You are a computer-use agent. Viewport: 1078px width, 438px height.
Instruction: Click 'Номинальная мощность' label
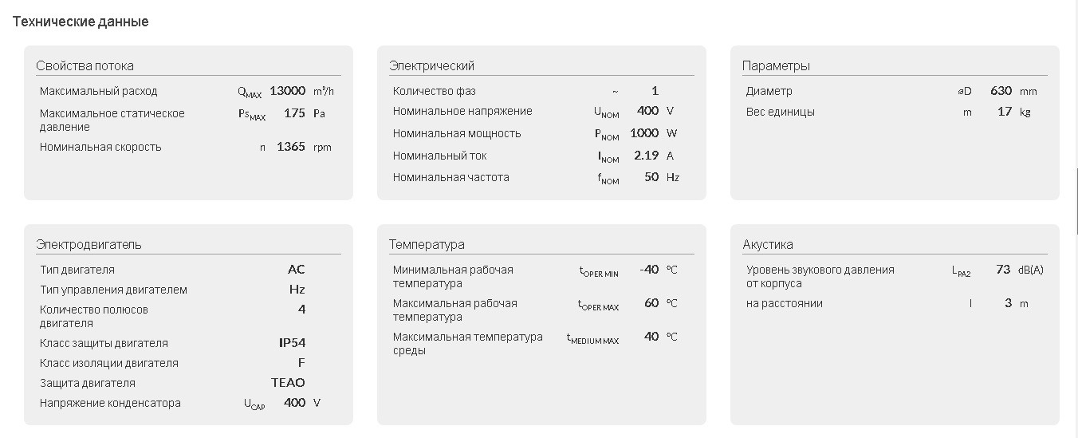[x=457, y=133]
